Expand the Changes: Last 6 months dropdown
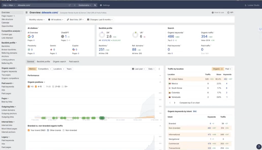262x150 pixels. 100,20
